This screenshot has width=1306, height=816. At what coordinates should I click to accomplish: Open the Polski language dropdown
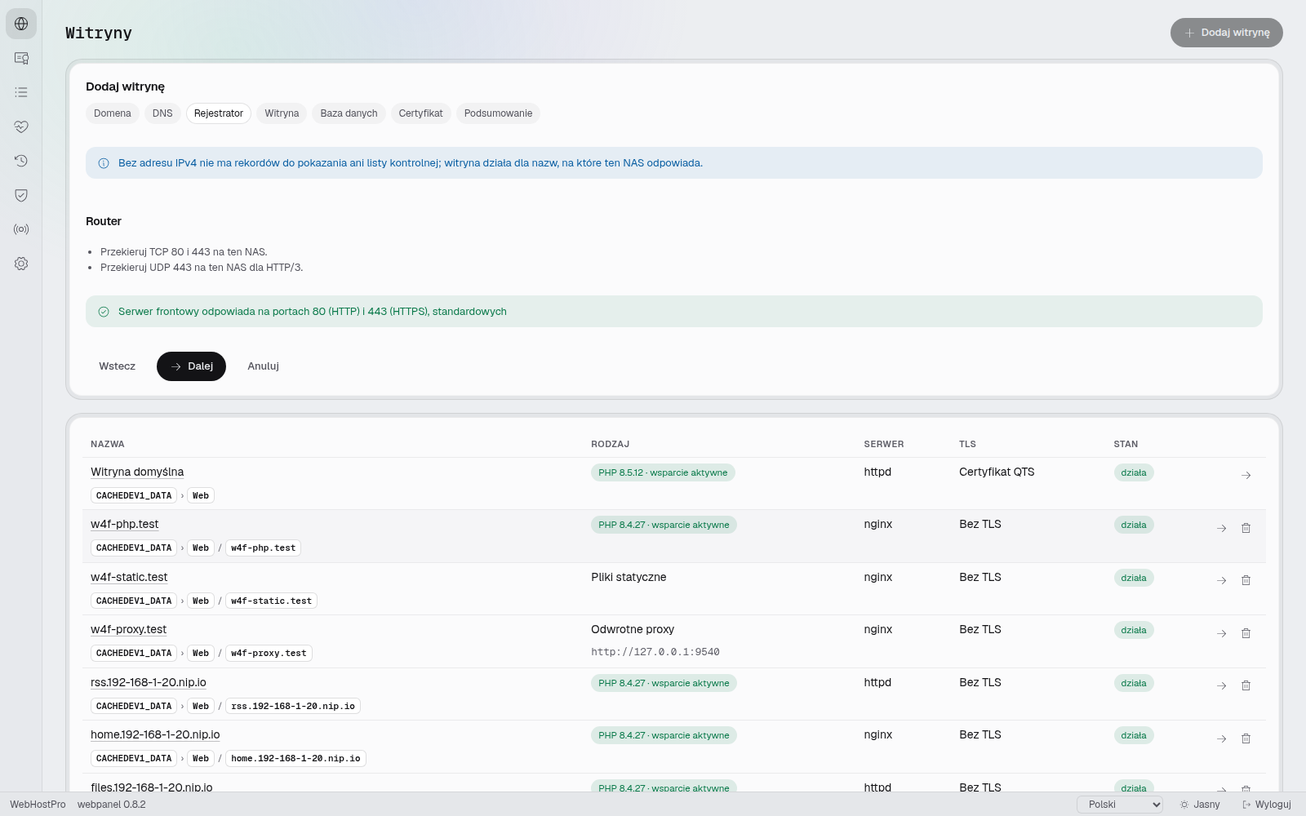1120,805
